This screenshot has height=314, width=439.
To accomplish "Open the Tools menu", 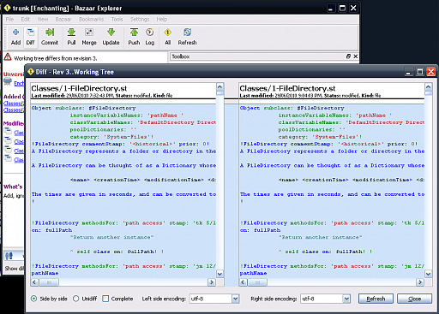I will (x=117, y=19).
